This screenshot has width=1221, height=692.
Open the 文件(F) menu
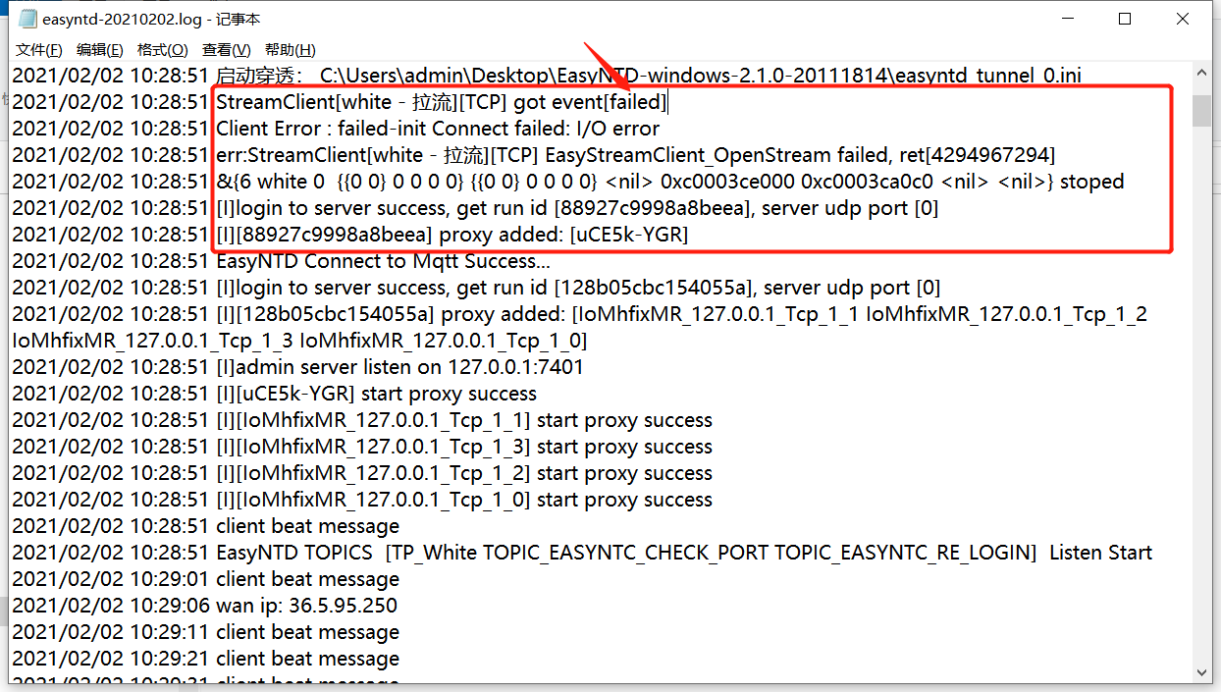point(39,50)
